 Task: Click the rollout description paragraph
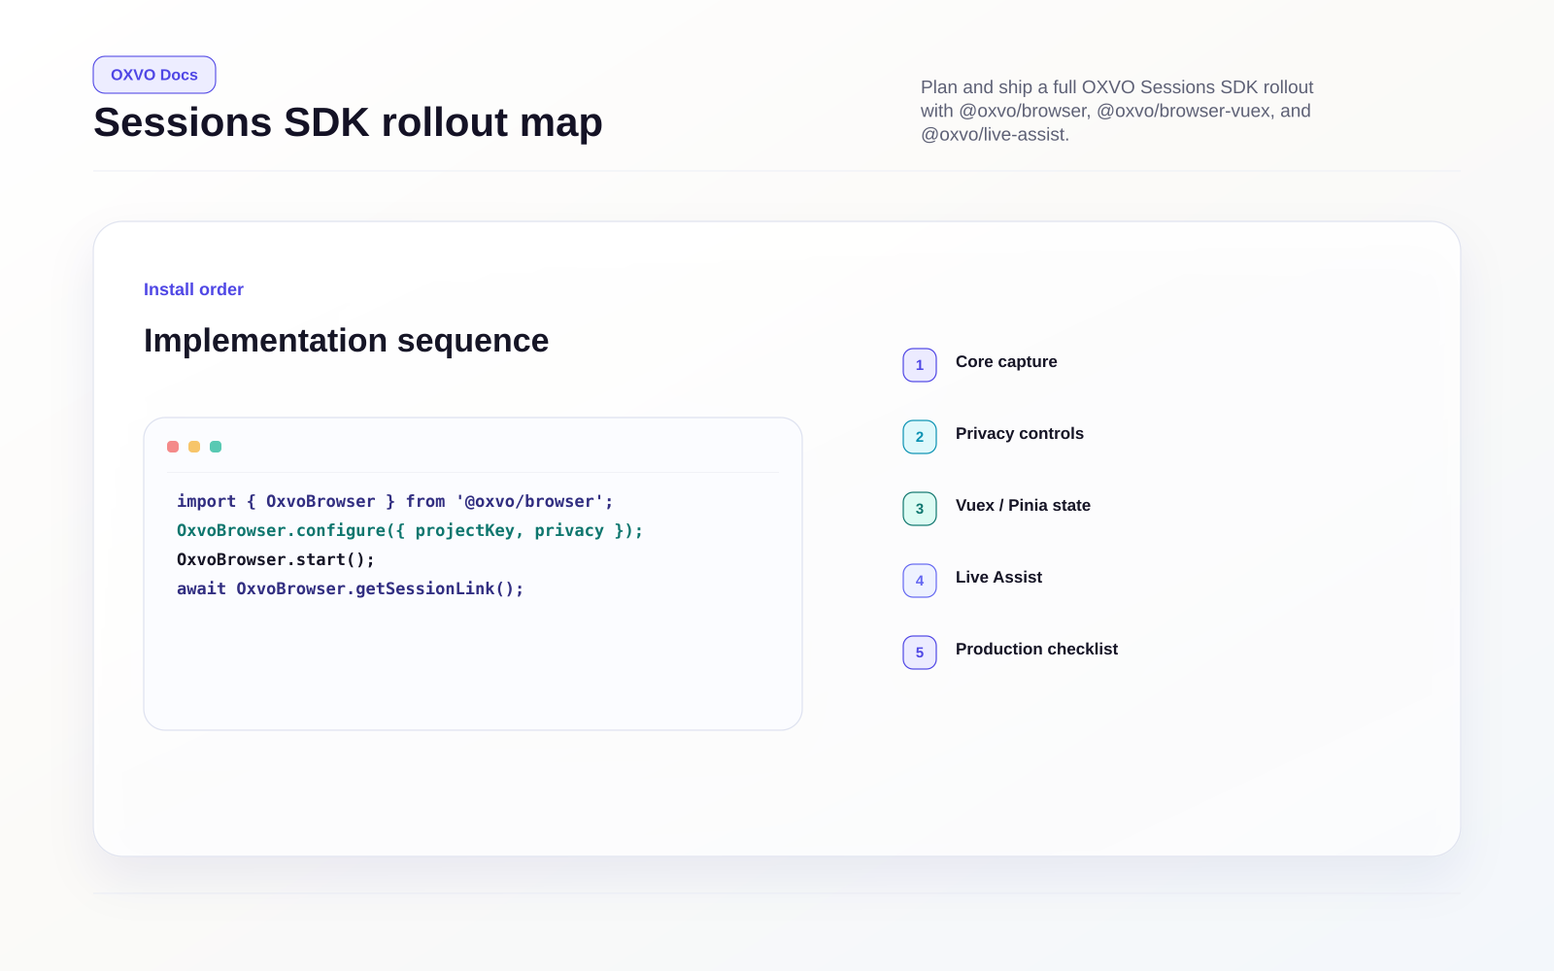1117,111
